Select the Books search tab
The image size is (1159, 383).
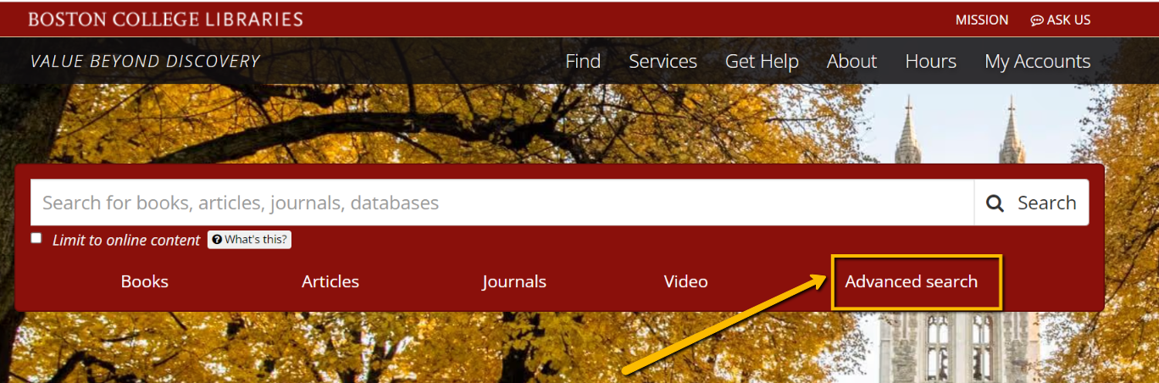pos(145,281)
